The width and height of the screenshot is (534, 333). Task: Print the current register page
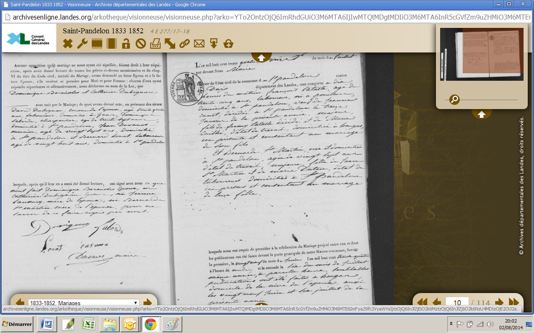[x=155, y=44]
